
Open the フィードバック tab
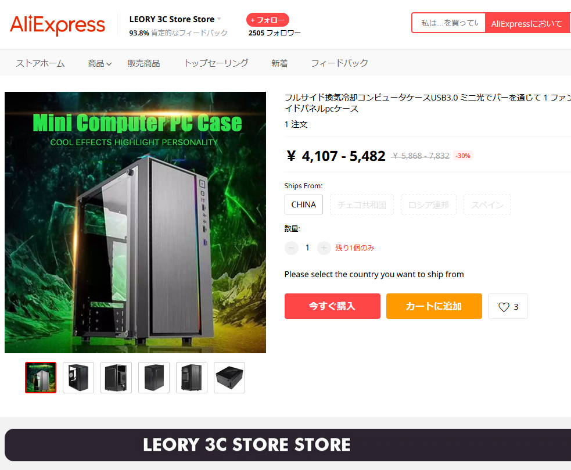tap(339, 63)
